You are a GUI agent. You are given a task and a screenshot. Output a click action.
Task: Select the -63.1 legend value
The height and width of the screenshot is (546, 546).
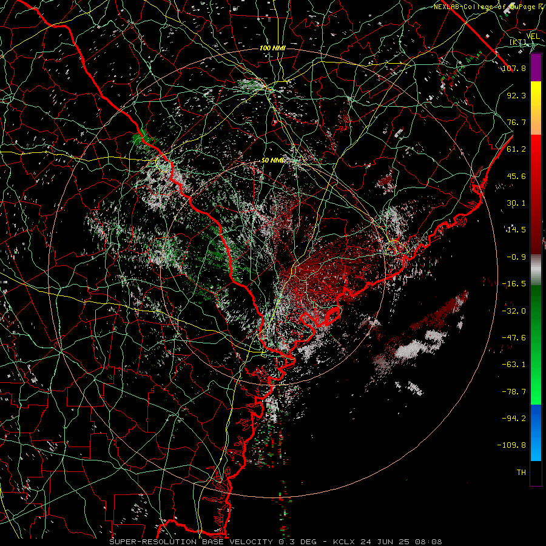tap(514, 365)
